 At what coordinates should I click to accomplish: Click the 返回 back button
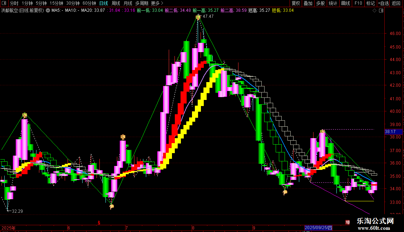point(396,3)
